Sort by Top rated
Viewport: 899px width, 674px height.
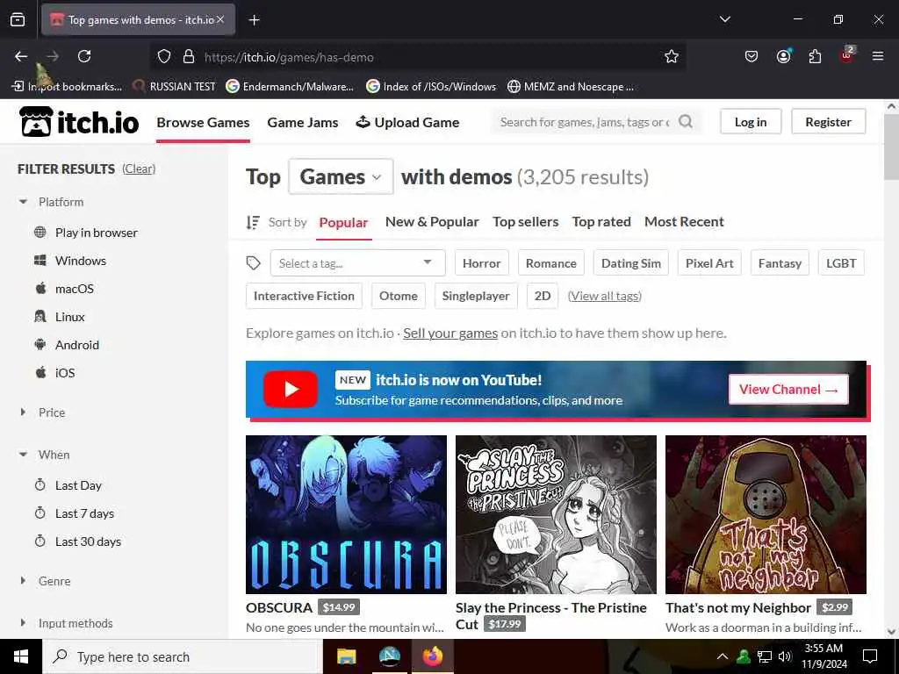tap(601, 221)
